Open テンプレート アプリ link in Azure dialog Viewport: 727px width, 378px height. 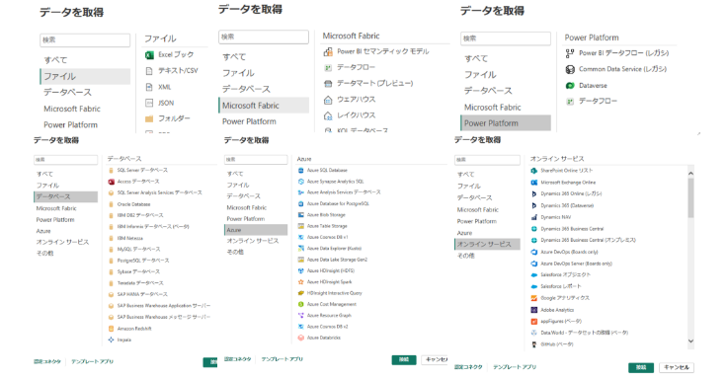pyautogui.click(x=282, y=359)
